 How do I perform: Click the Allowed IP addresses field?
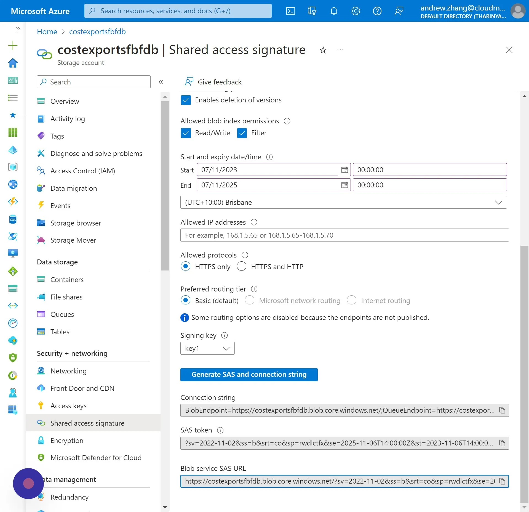coord(344,235)
